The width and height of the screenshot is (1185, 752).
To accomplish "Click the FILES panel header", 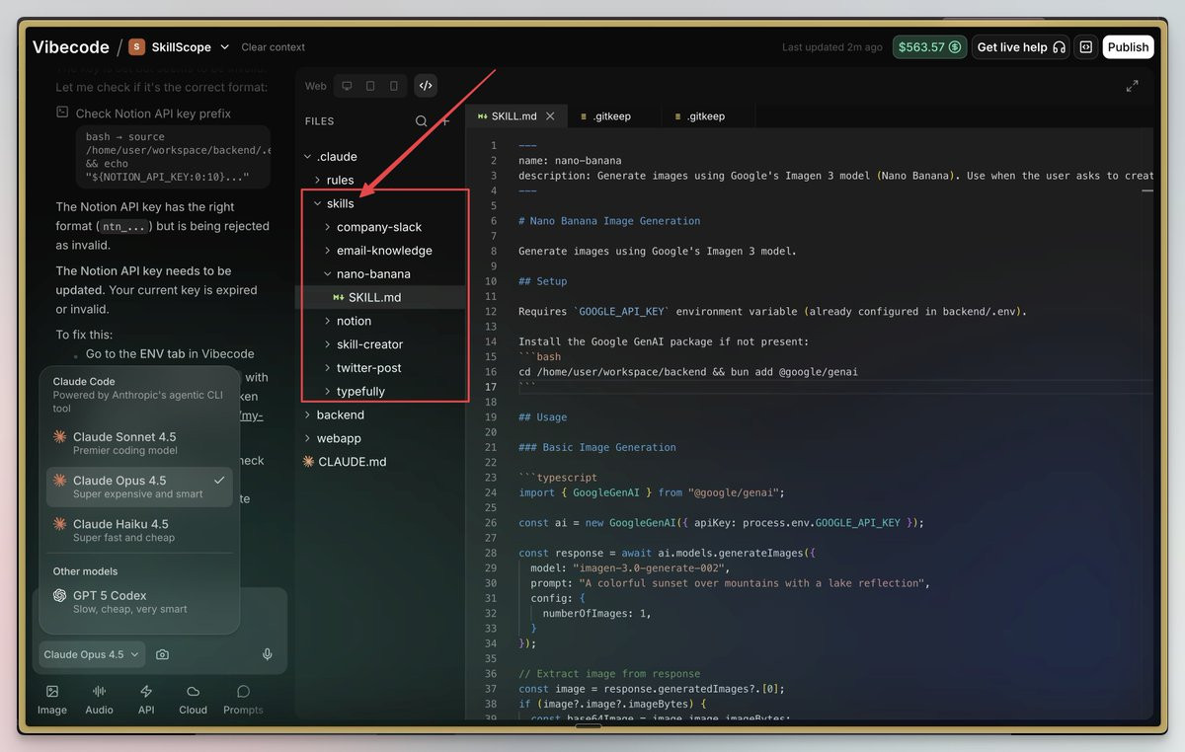I will pos(319,121).
